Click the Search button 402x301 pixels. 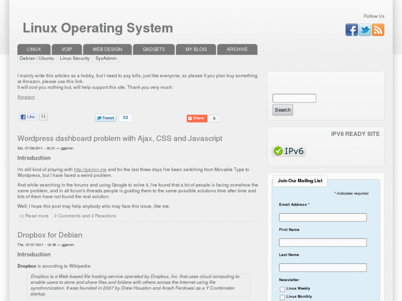pyautogui.click(x=283, y=110)
